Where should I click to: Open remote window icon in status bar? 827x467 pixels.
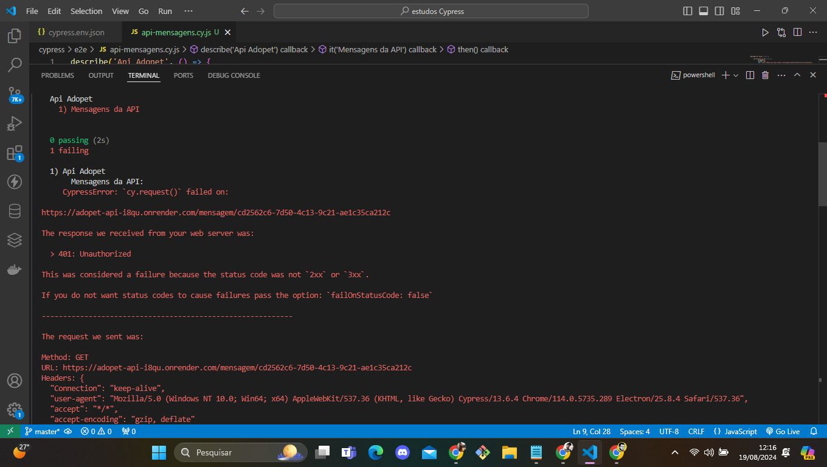(x=10, y=431)
